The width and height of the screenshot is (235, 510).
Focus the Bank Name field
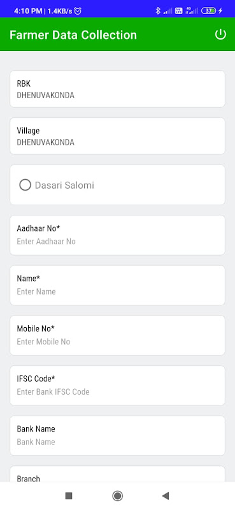pos(117,435)
